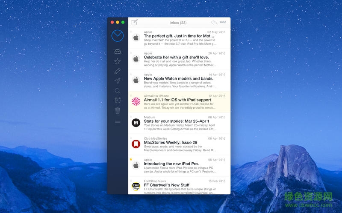Click sender name 'Club MacStories'

coord(155,138)
